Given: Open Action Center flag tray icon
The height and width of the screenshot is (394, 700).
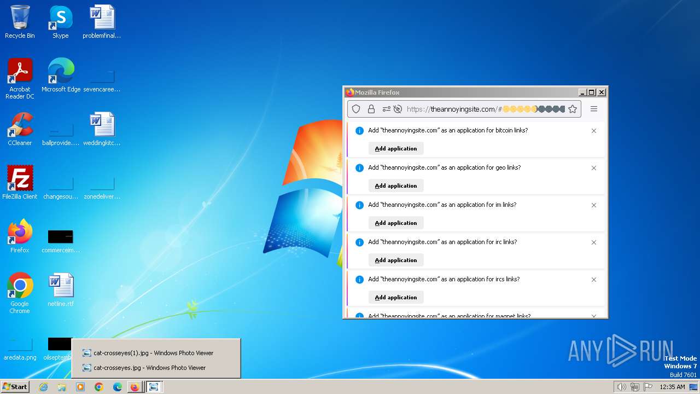Looking at the screenshot, I should pyautogui.click(x=648, y=387).
